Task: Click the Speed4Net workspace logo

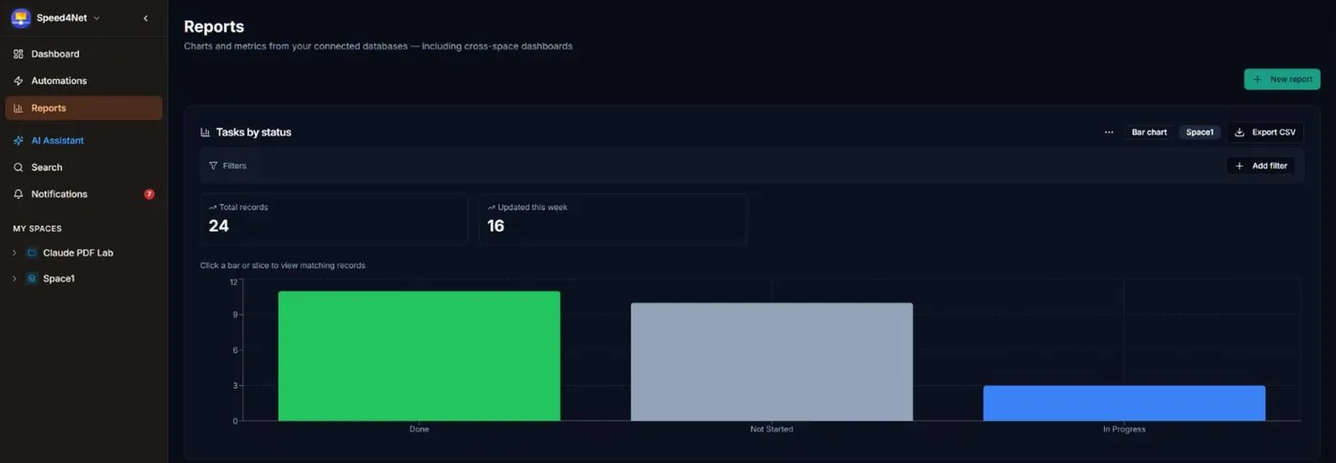Action: coord(20,18)
